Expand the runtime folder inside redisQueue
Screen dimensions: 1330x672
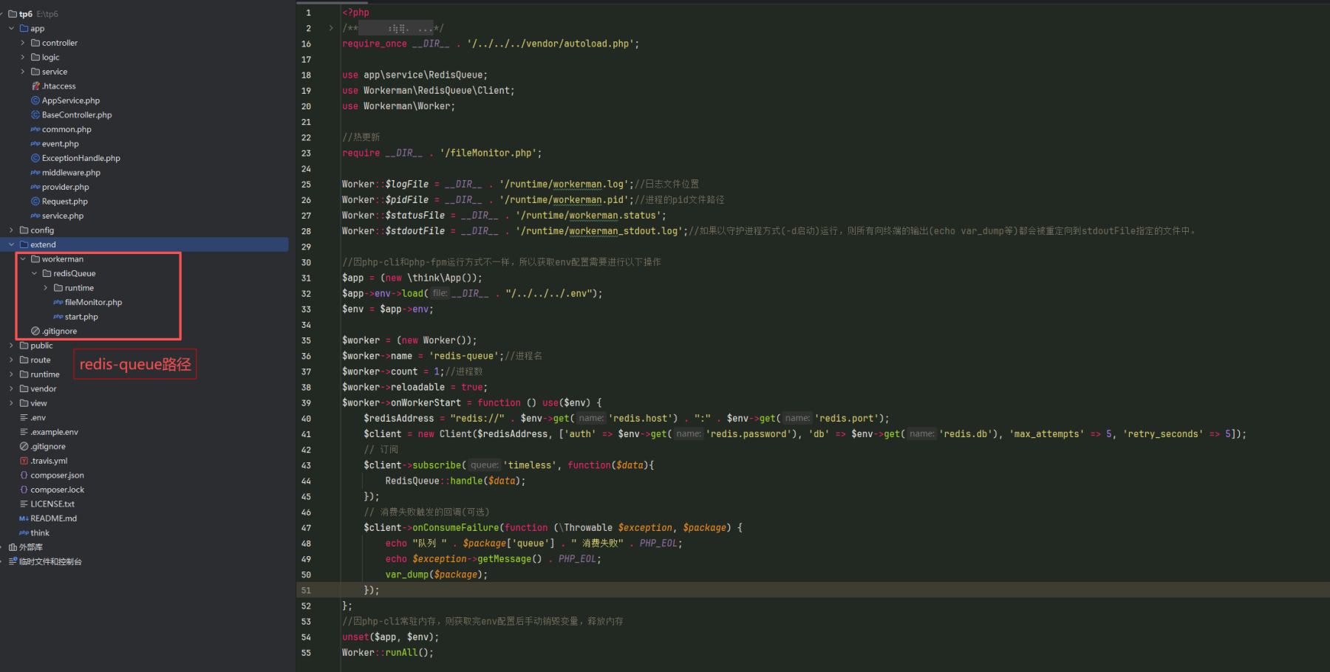pyautogui.click(x=46, y=288)
